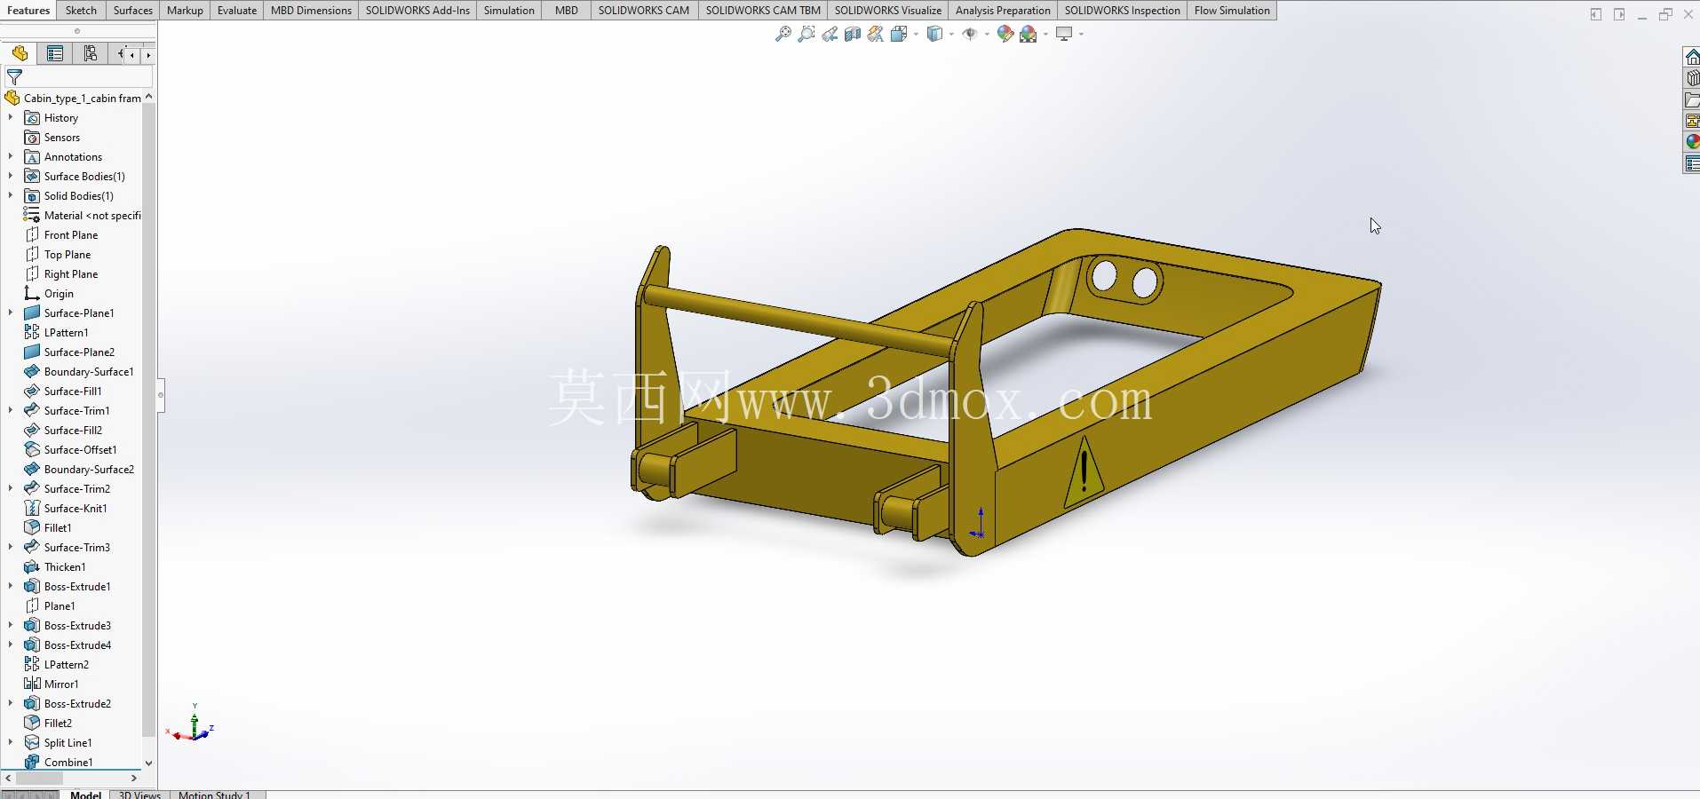
Task: Click the feature tree filter field
Action: pos(78,77)
